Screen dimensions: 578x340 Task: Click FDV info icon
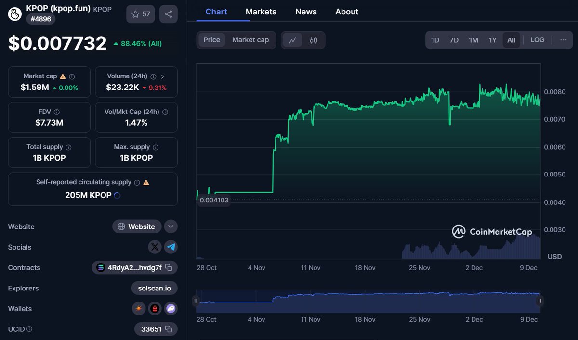56,112
